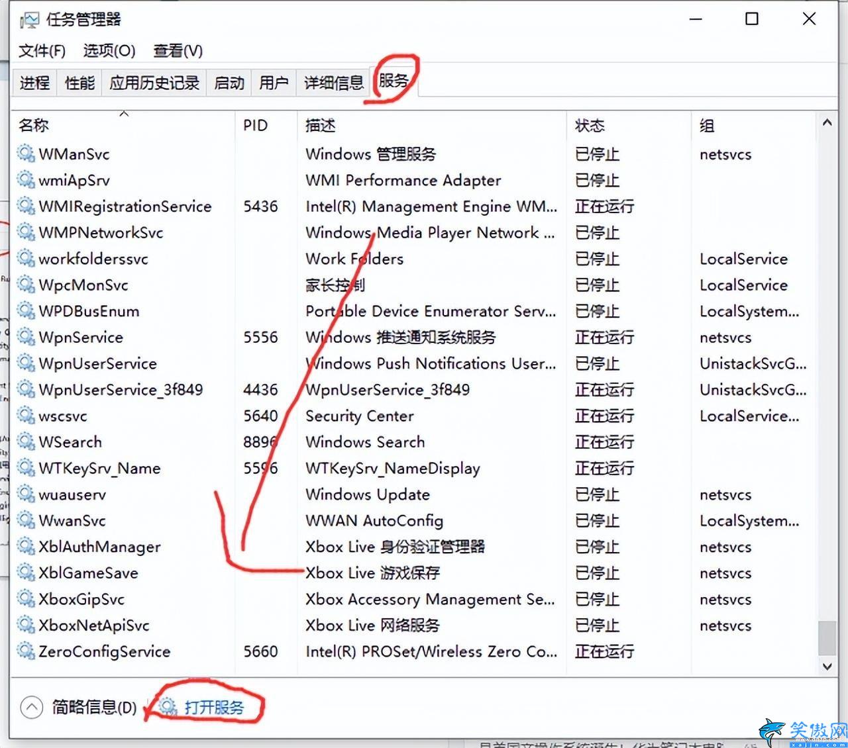The height and width of the screenshot is (748, 848).
Task: Select icon next to WpnUserService
Action: coord(26,363)
